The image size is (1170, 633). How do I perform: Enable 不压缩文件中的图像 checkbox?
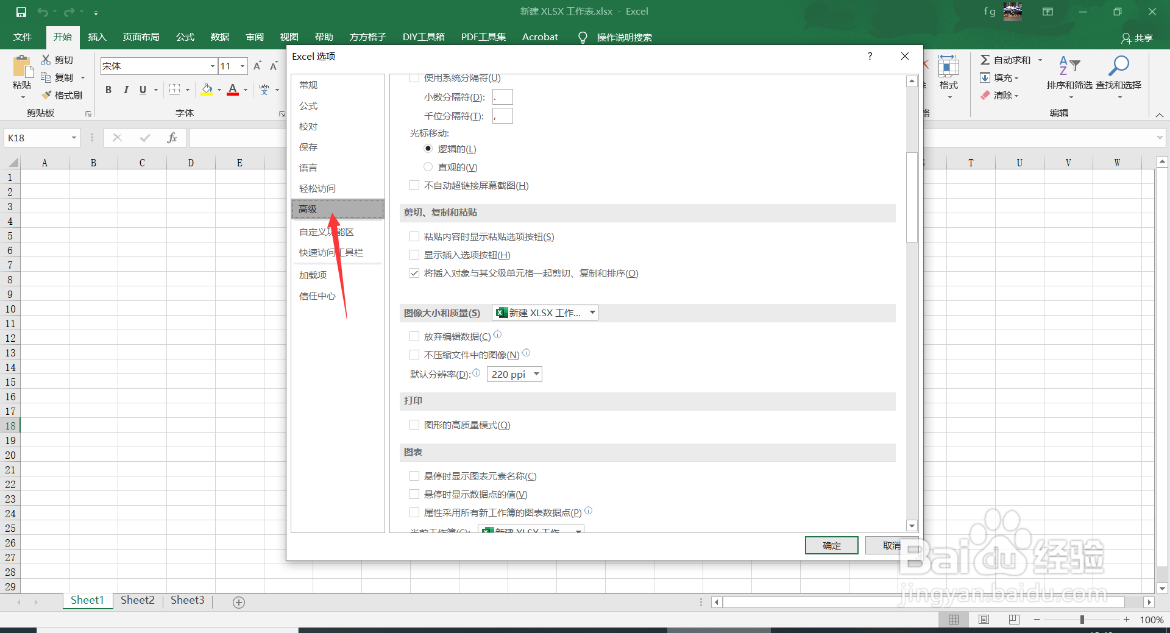[x=414, y=354]
